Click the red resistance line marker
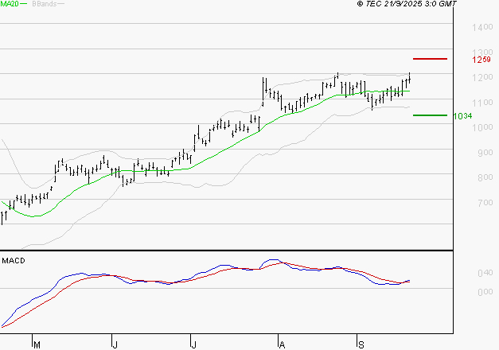Screen dimensions: 499x350 coord(430,59)
